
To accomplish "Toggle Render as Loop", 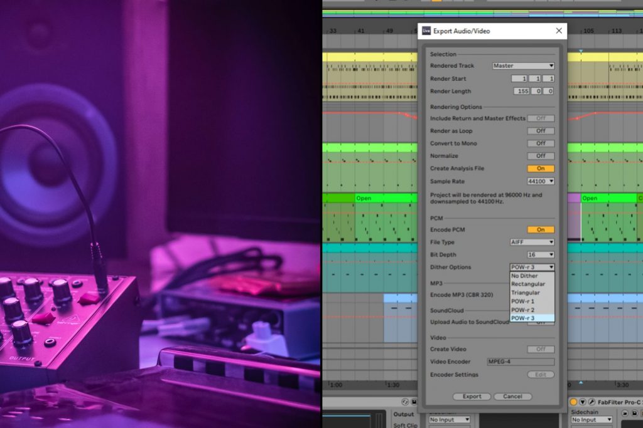I will point(541,131).
